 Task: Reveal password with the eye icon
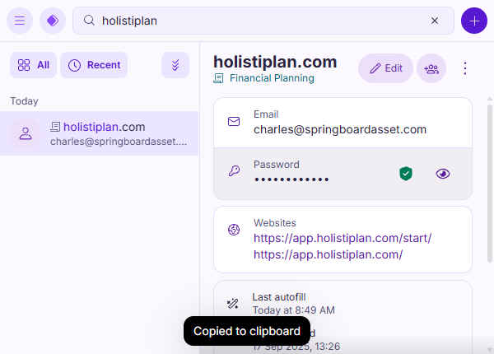(443, 173)
